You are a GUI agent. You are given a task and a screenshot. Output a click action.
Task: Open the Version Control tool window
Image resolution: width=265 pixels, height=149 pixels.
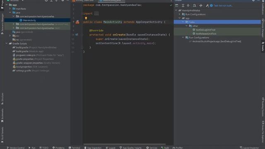15,148
